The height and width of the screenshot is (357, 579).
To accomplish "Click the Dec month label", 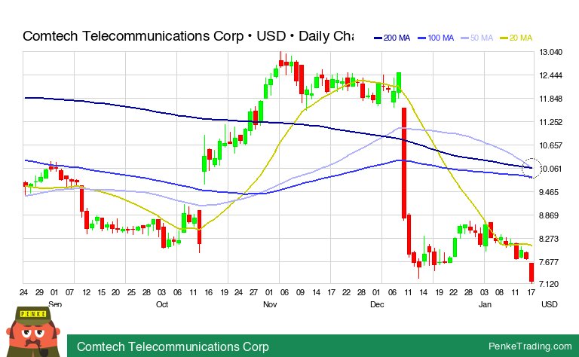I will 377,304.
